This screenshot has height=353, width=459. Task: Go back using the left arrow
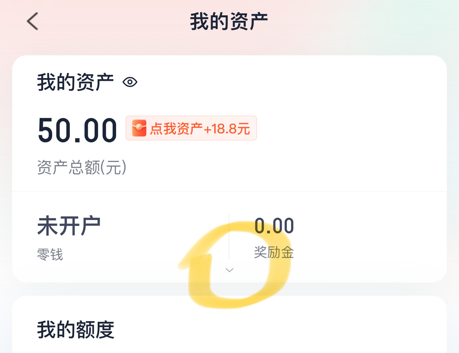point(33,21)
